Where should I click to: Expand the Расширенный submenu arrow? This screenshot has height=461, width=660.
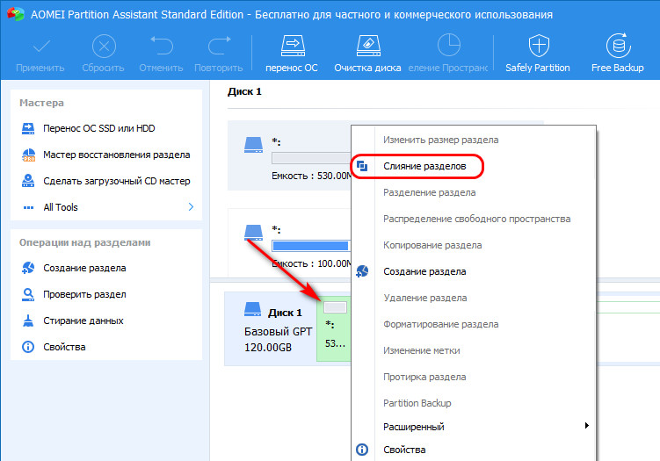[x=587, y=426]
